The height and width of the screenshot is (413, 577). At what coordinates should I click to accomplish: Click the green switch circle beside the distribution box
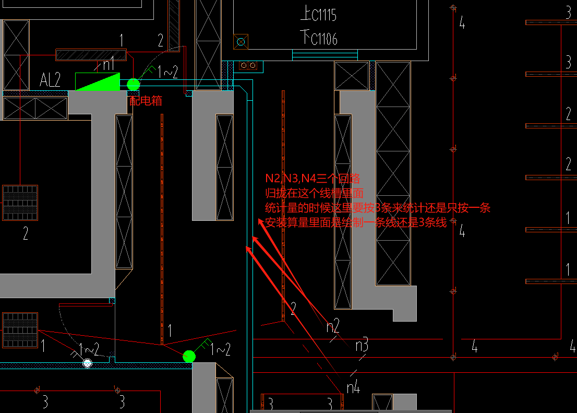[x=133, y=85]
